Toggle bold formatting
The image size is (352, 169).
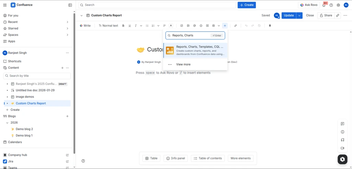(x=123, y=25)
